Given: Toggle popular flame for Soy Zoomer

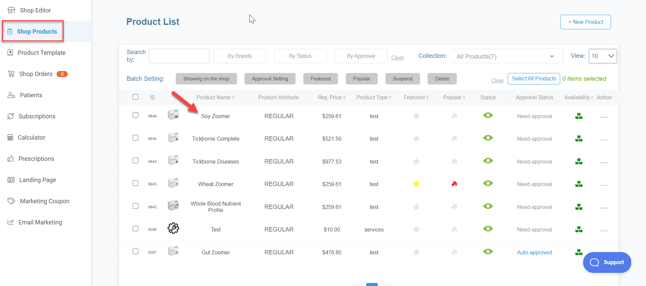Looking at the screenshot, I should [x=454, y=116].
